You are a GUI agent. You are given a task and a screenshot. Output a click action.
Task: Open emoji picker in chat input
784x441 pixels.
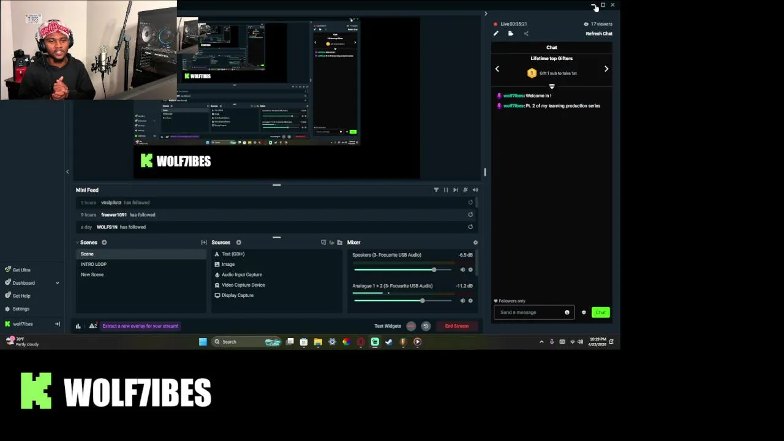(567, 312)
